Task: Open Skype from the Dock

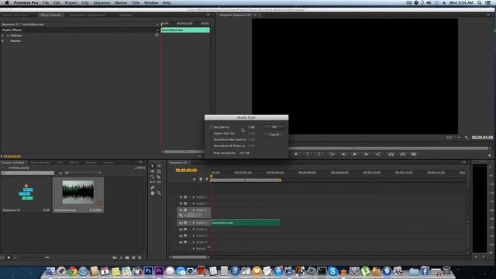Action: tap(332, 271)
